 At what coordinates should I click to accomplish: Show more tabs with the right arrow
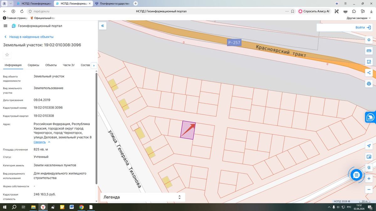94,65
